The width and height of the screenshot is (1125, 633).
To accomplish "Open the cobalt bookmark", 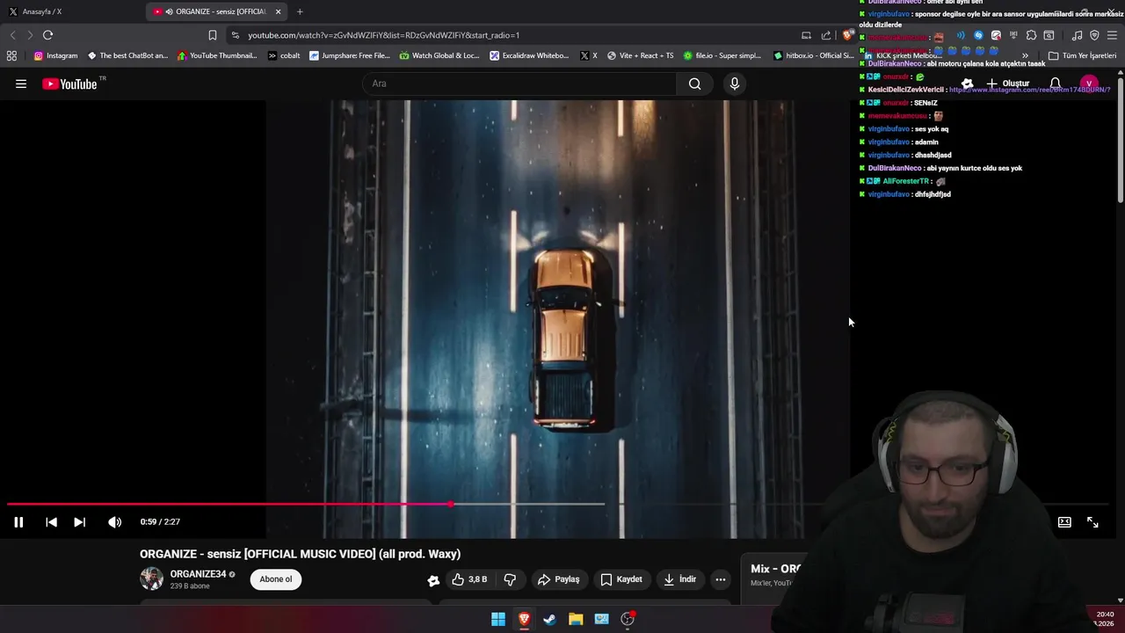I will 284,55.
